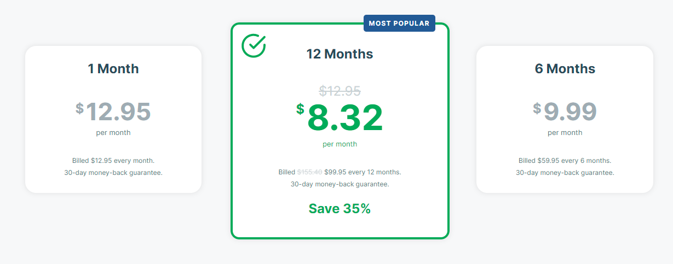Select the 6 Months plan card
The height and width of the screenshot is (264, 673).
565,119
